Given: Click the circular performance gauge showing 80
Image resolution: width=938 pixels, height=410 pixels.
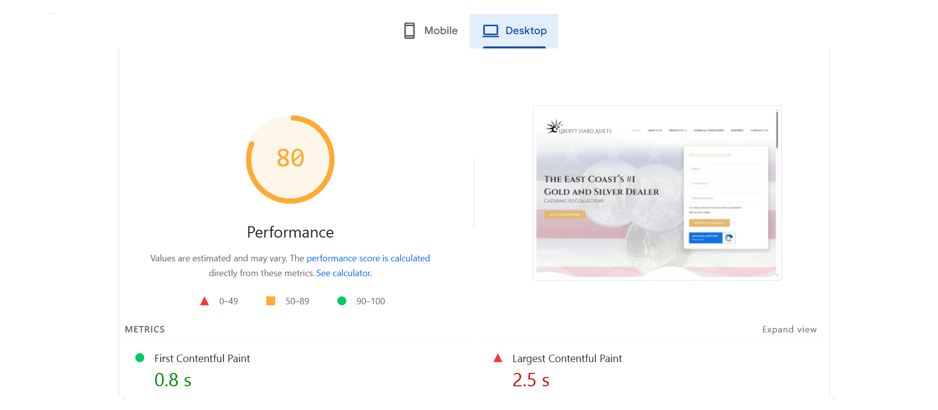Looking at the screenshot, I should coord(290,159).
